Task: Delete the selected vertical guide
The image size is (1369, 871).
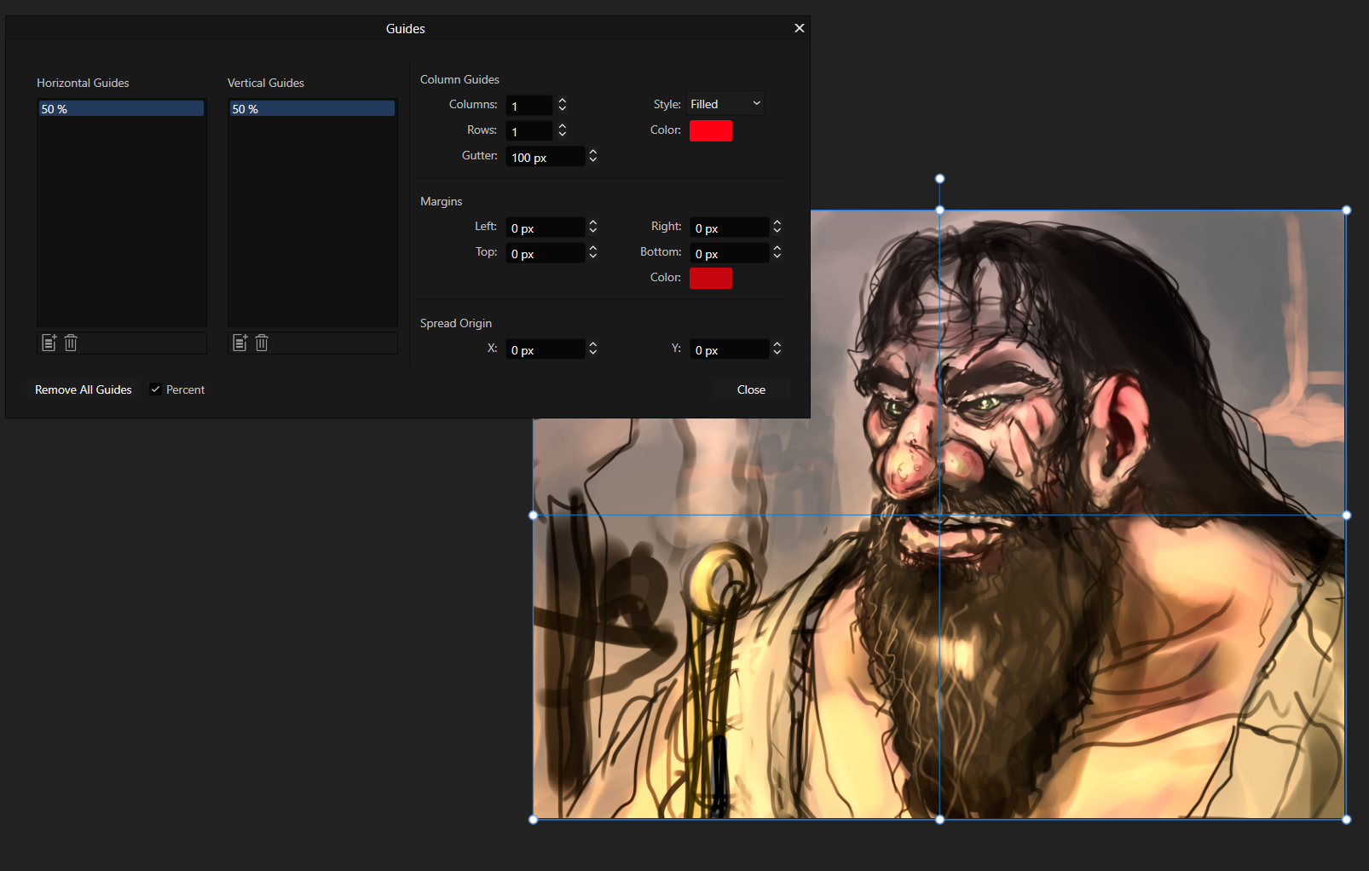Action: [262, 343]
